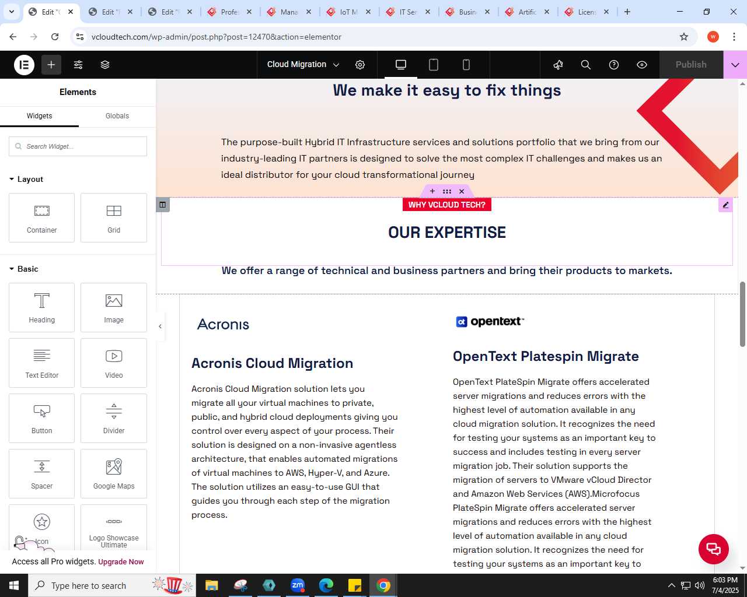The height and width of the screenshot is (597, 747).
Task: Open File Explorer from taskbar
Action: (x=212, y=585)
